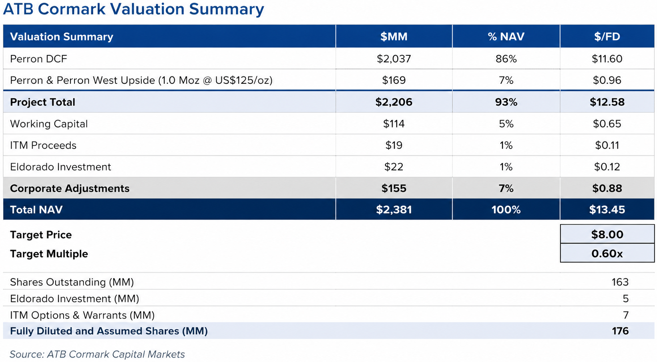This screenshot has width=657, height=362.
Task: Select the "$11.60" per-share value
Action: pyautogui.click(x=607, y=59)
